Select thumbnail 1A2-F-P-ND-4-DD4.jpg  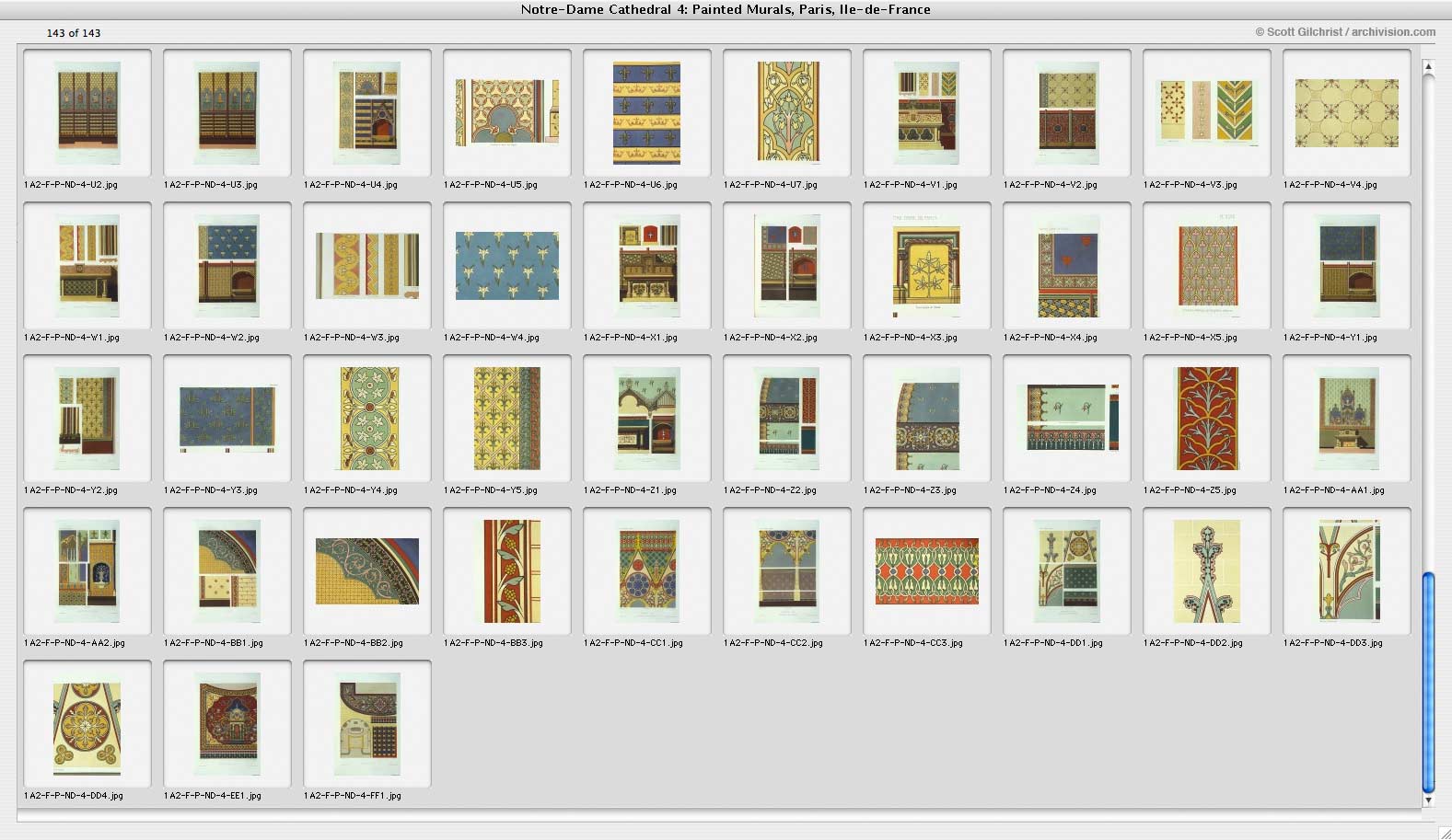click(x=87, y=724)
